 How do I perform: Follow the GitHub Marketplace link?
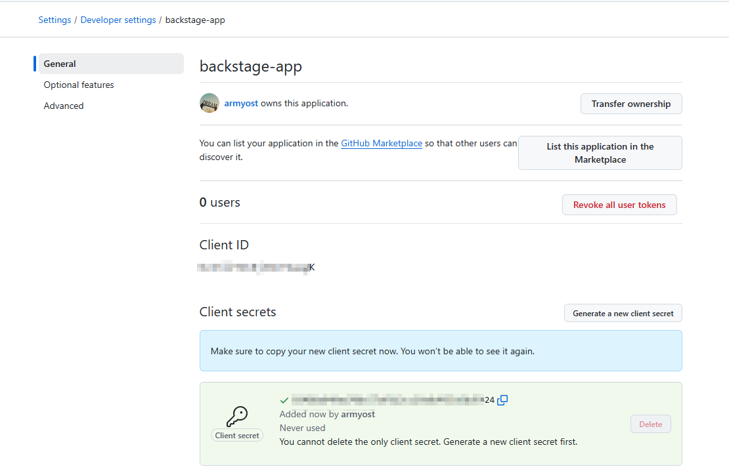point(381,144)
